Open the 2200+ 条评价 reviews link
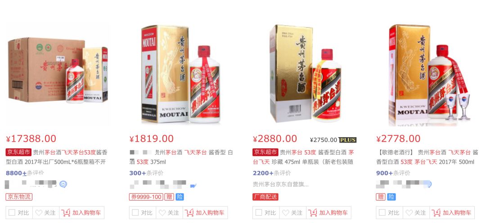This screenshot has height=223, width=486. (x=272, y=173)
